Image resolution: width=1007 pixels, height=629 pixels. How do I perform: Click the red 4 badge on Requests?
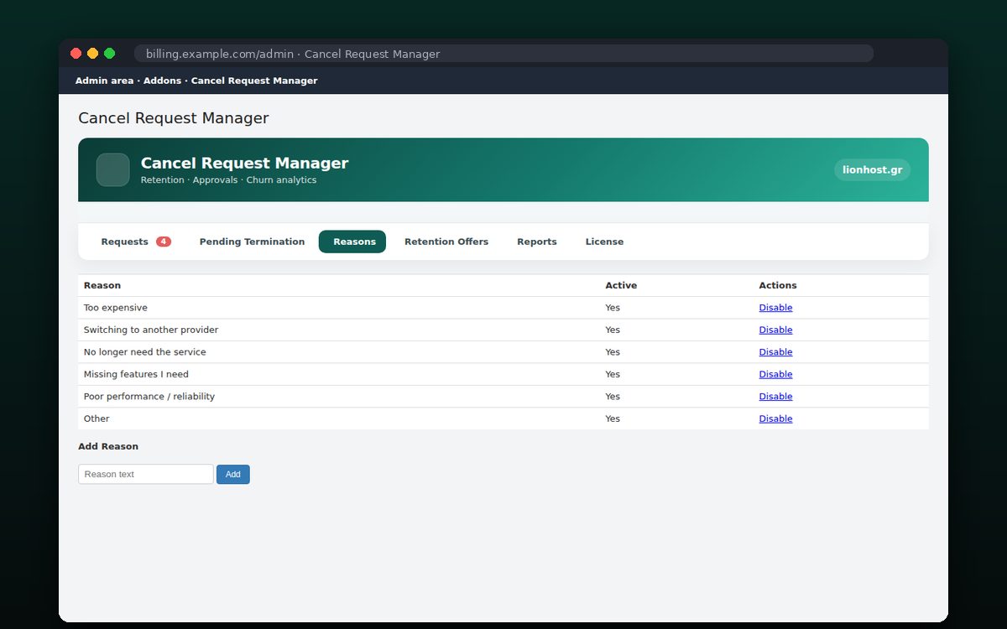tap(164, 242)
